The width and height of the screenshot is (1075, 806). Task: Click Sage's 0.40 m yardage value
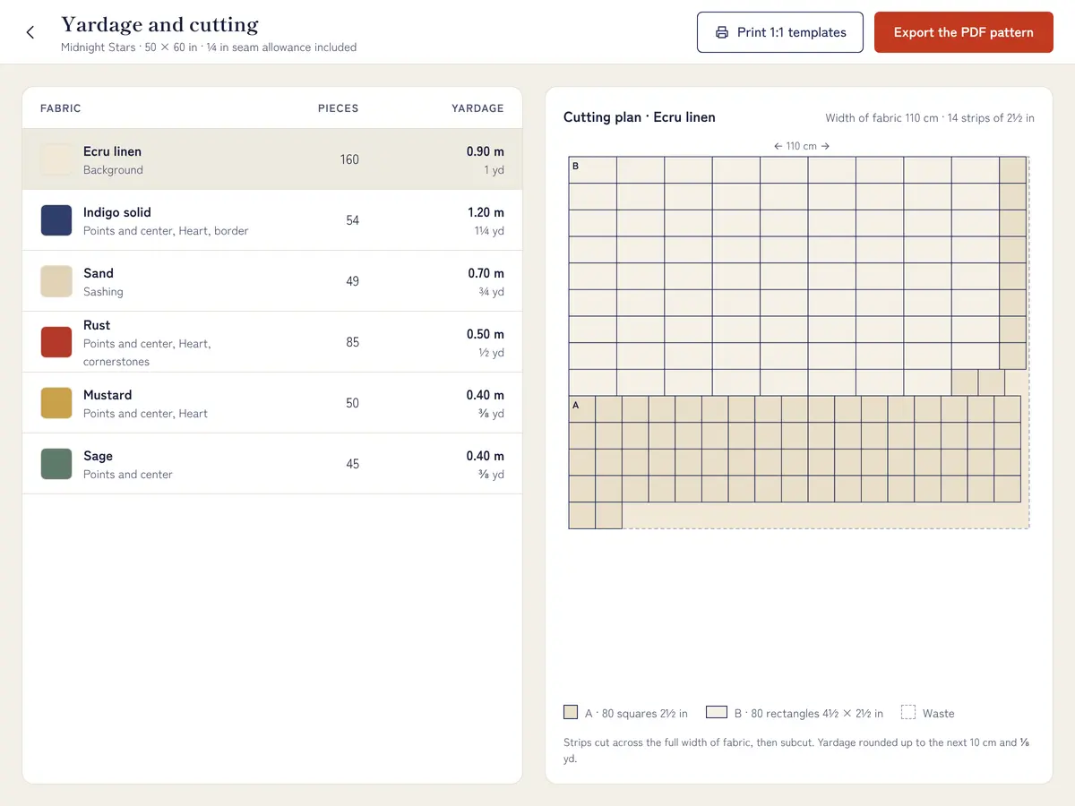point(485,456)
